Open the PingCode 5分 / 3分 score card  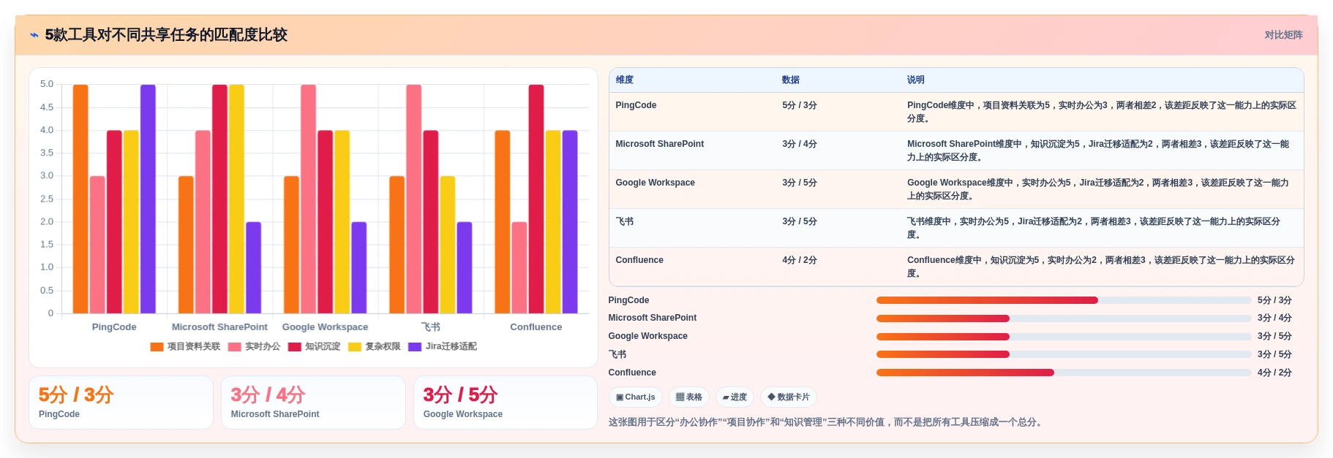coord(121,402)
